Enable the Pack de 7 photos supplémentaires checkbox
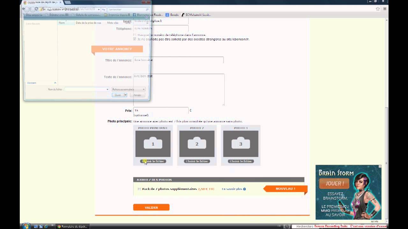Viewport: 408px width, 229px height. coord(139,189)
